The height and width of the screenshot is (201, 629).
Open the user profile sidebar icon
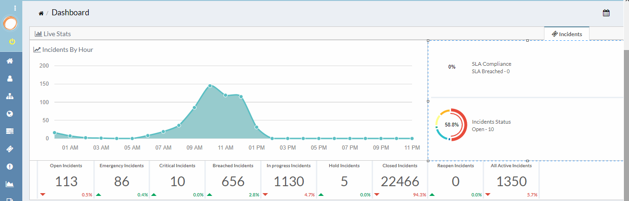[x=10, y=79]
